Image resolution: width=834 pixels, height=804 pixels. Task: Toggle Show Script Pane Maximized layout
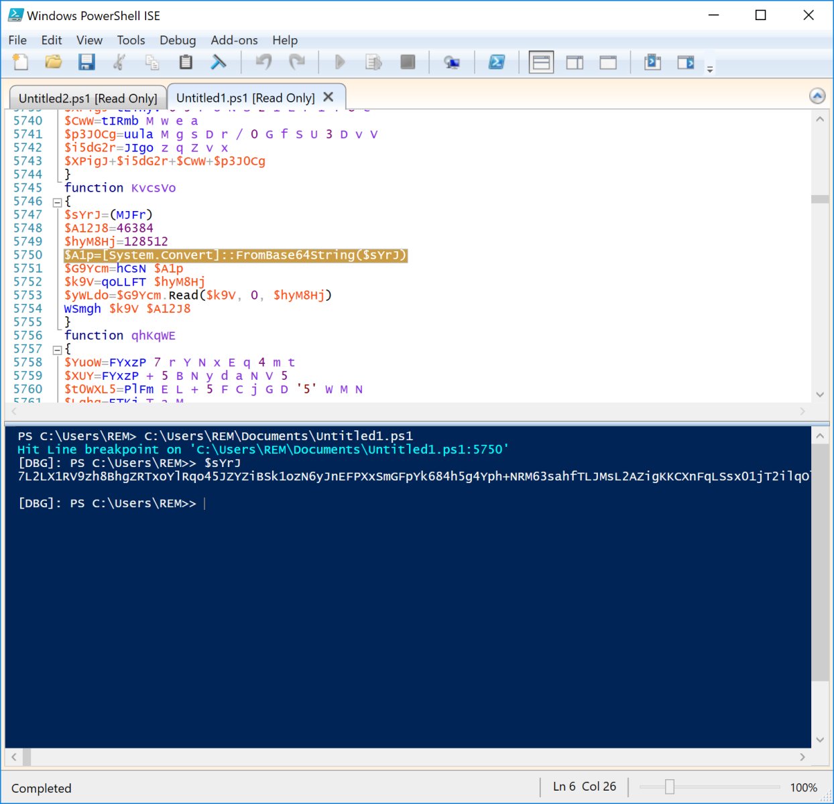[x=608, y=62]
